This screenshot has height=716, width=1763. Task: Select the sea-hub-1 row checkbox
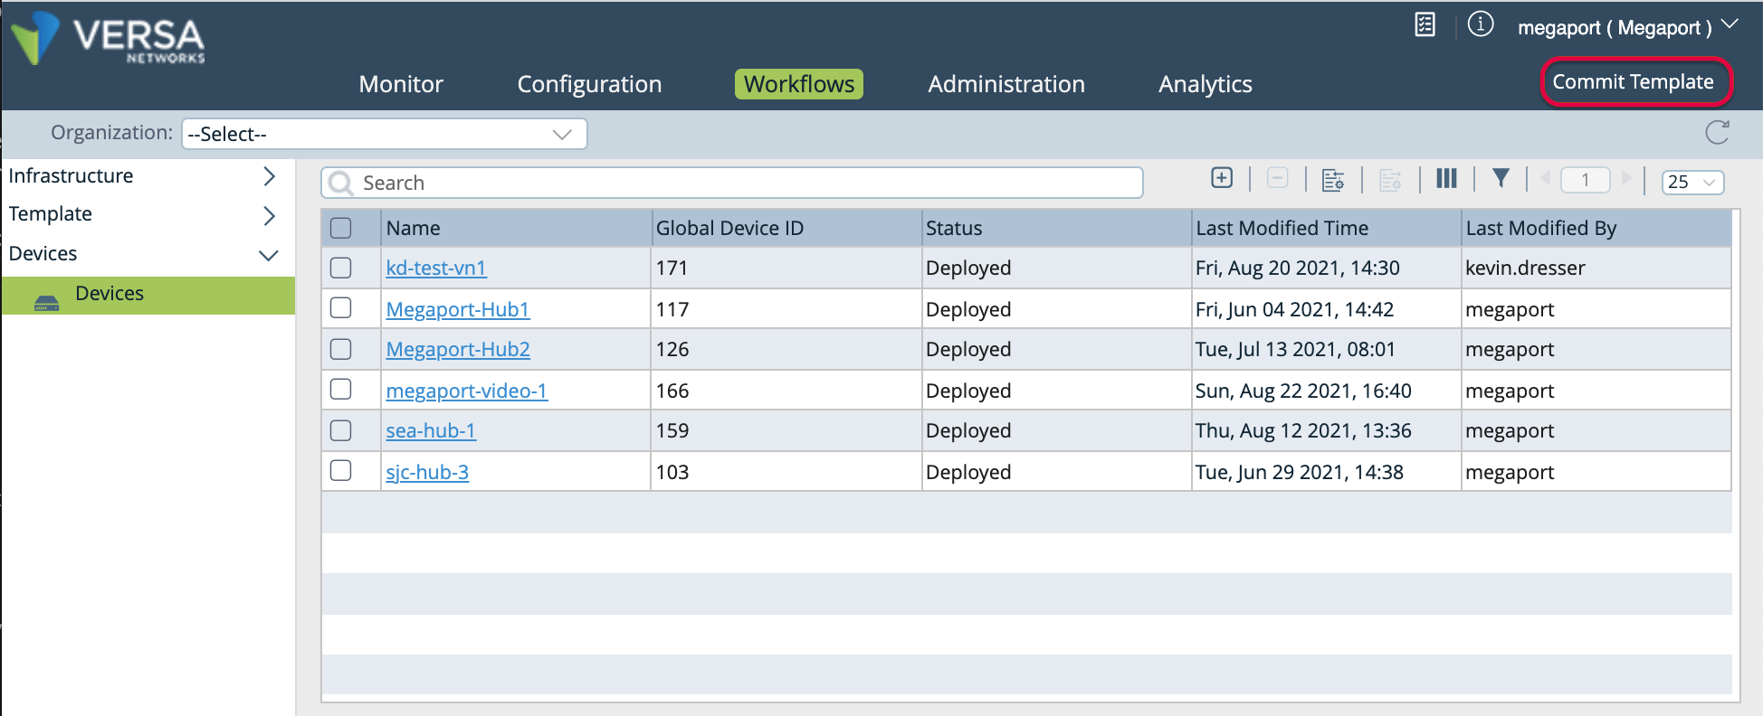tap(341, 430)
